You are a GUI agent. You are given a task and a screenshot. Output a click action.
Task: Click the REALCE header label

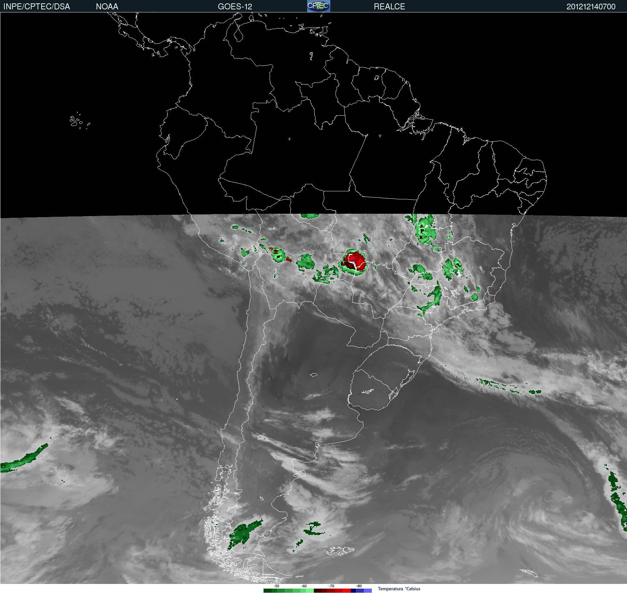point(389,7)
